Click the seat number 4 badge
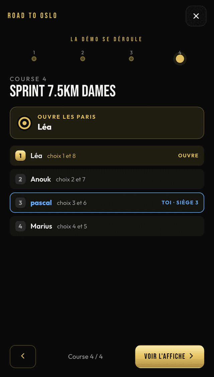 (x=20, y=226)
